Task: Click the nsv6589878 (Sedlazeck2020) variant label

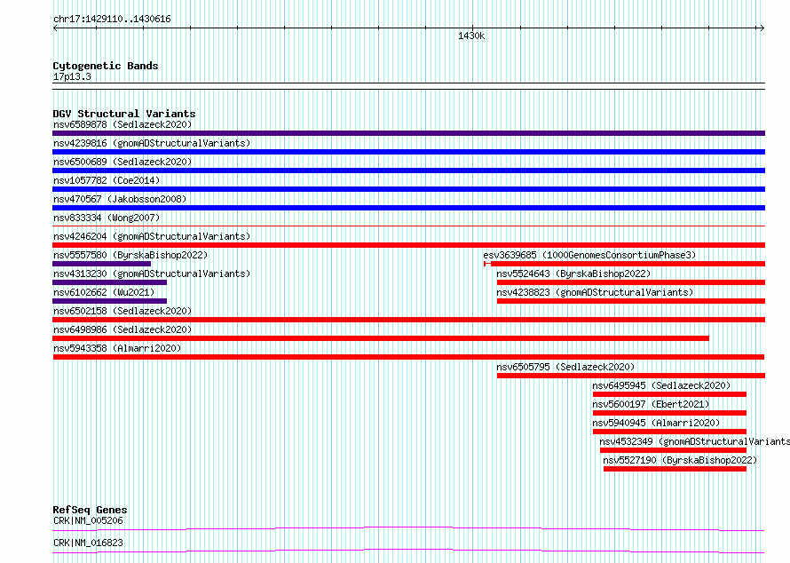Action: (122, 124)
